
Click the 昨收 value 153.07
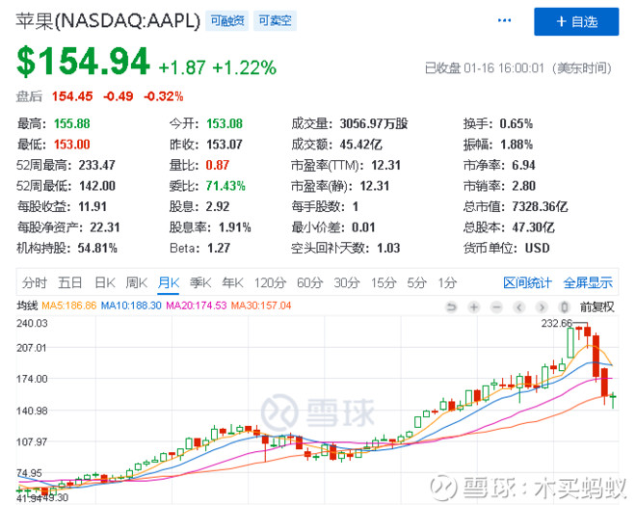coord(225,144)
